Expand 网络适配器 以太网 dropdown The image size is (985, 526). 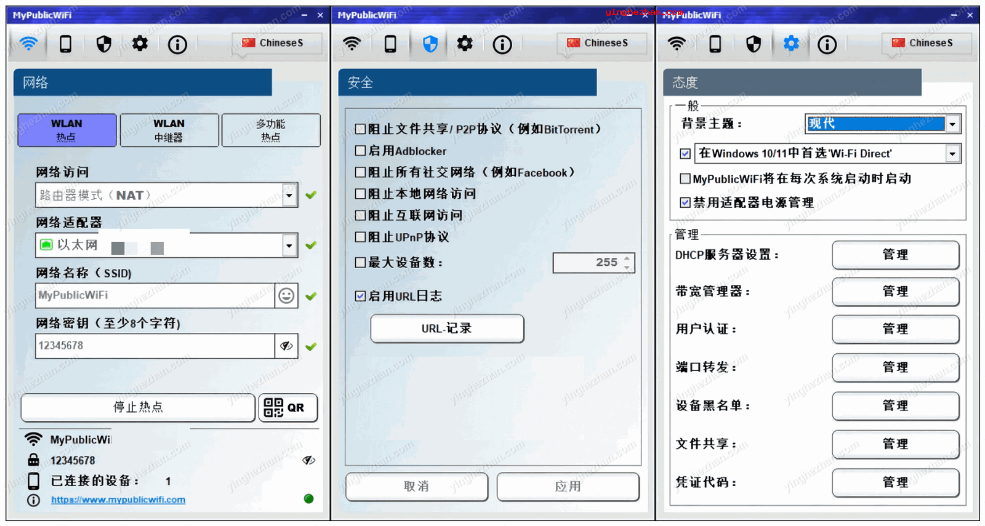coord(289,246)
